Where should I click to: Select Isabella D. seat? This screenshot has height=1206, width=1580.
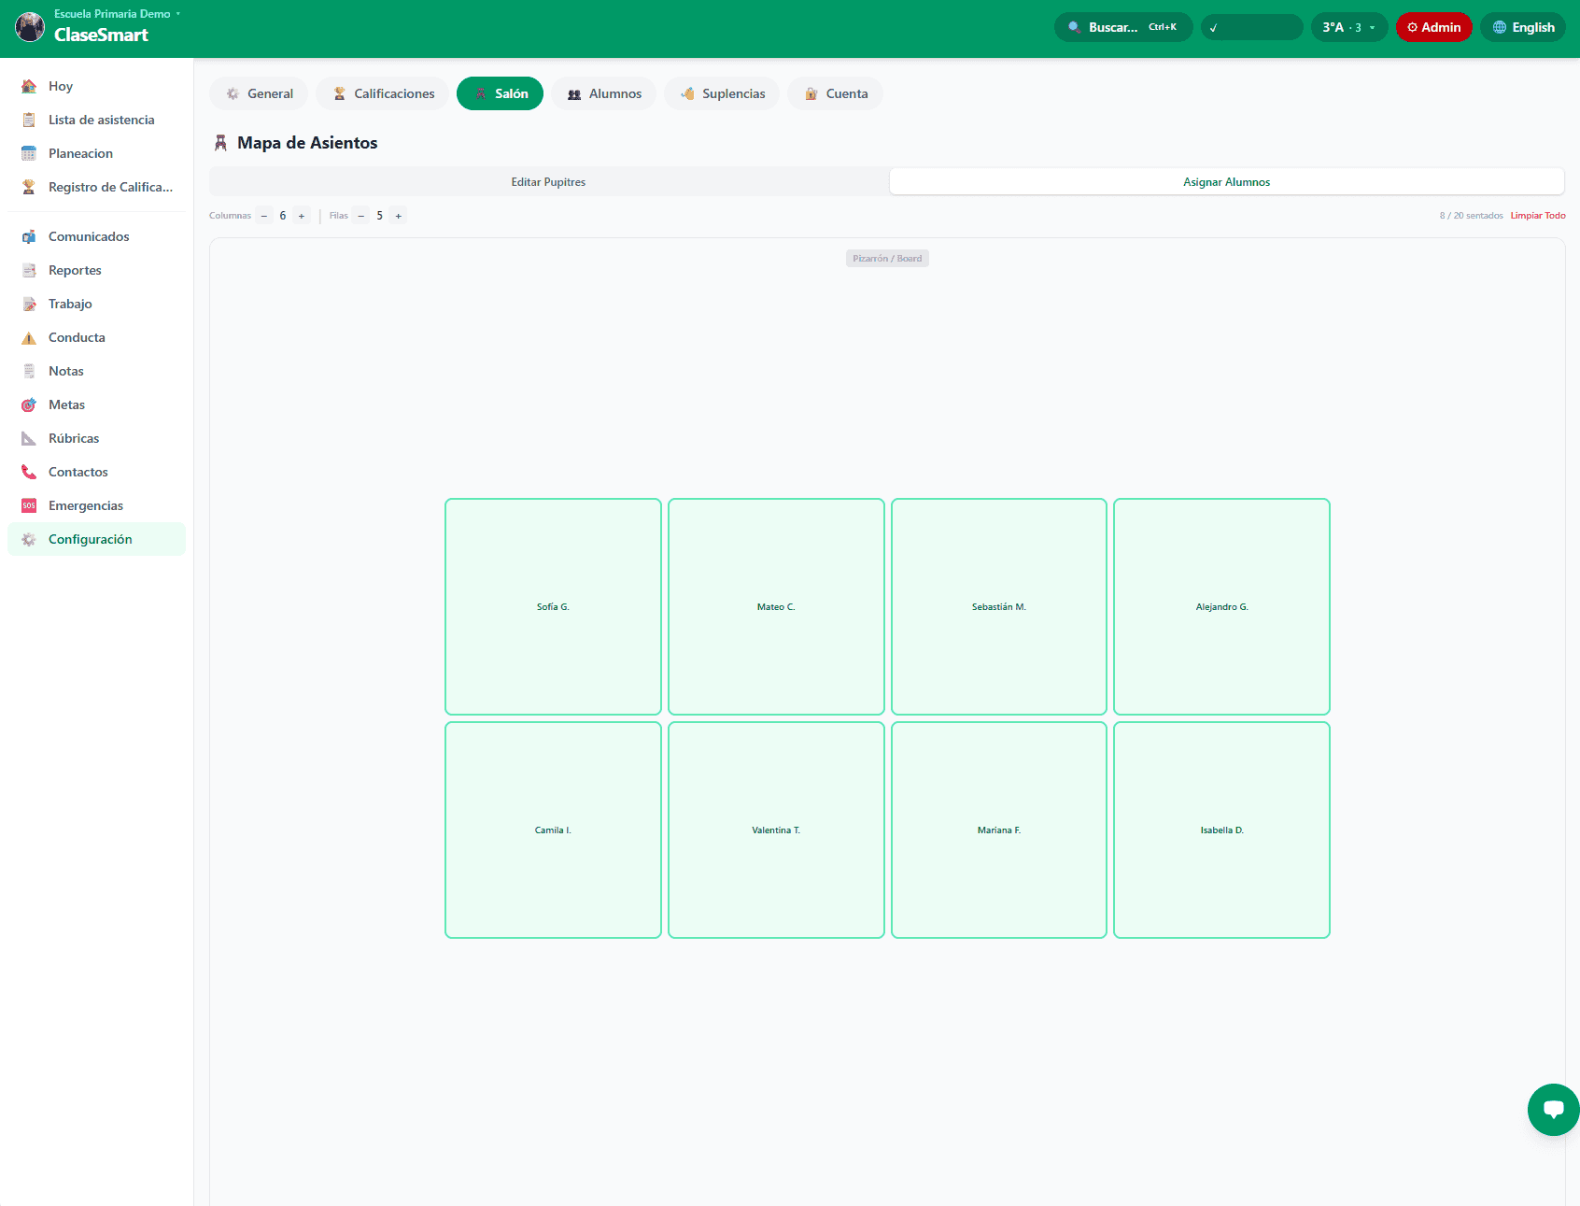[x=1221, y=830]
